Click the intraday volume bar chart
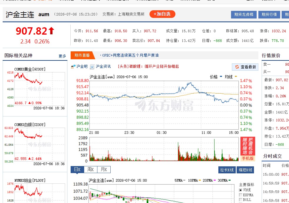Viewport: 289px width, 203px height. [x=164, y=149]
